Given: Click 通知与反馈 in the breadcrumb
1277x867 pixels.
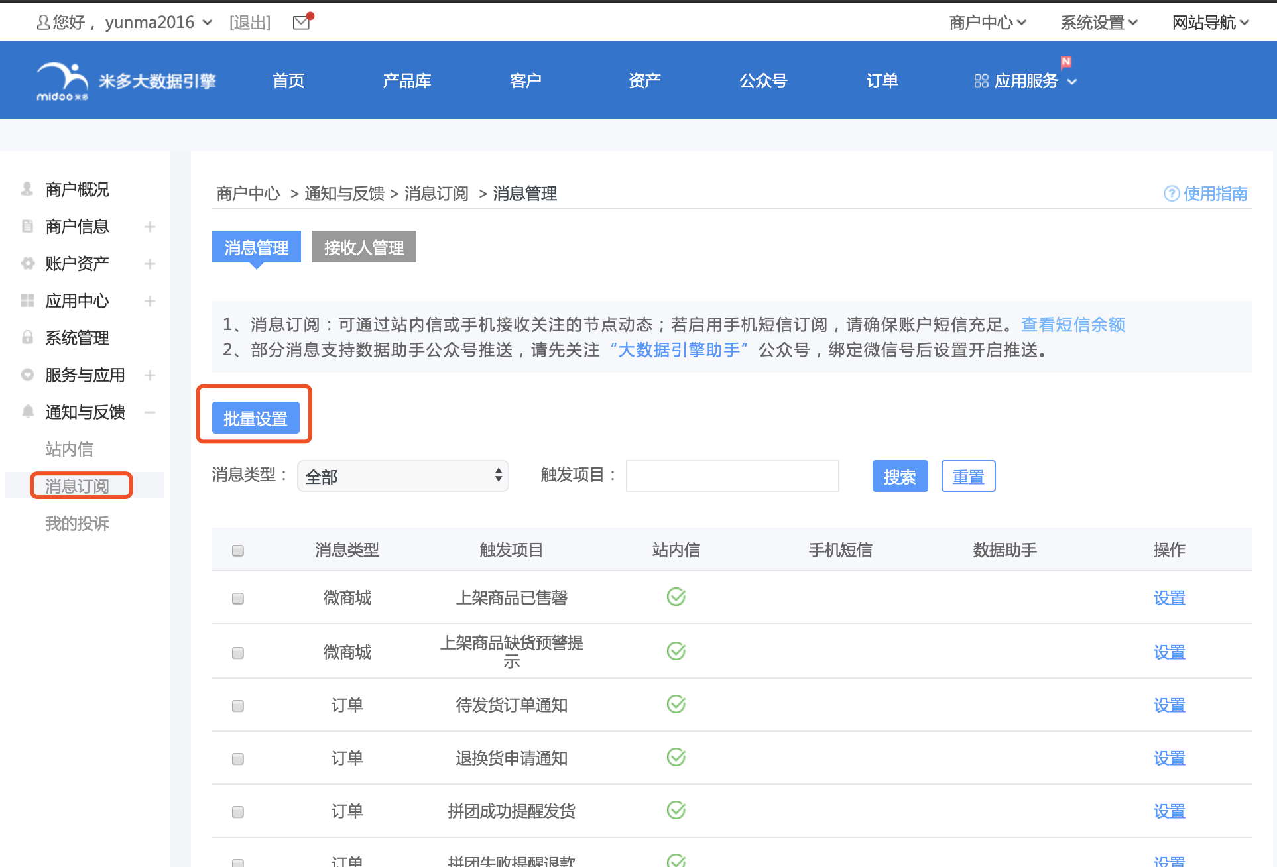Looking at the screenshot, I should point(344,194).
